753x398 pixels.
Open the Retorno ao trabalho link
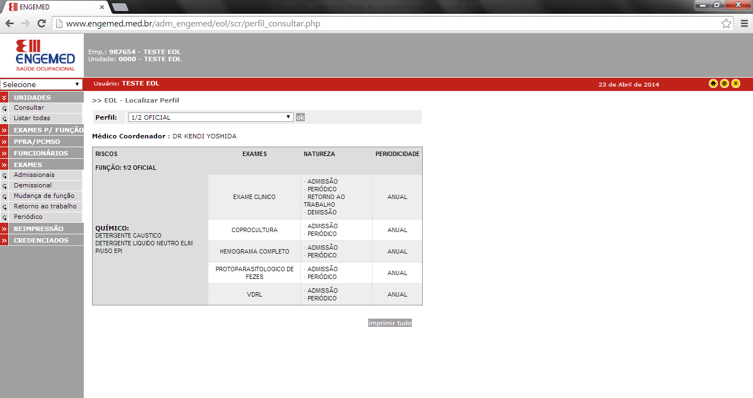(45, 206)
